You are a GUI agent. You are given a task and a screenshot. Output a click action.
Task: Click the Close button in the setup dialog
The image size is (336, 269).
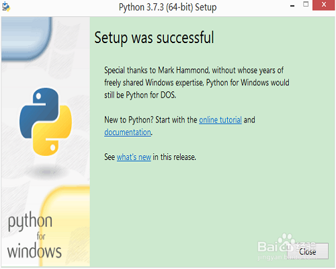coord(308,251)
